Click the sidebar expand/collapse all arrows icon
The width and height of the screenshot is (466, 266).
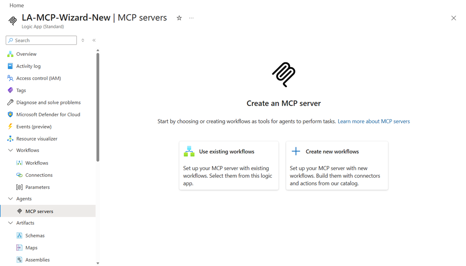83,41
